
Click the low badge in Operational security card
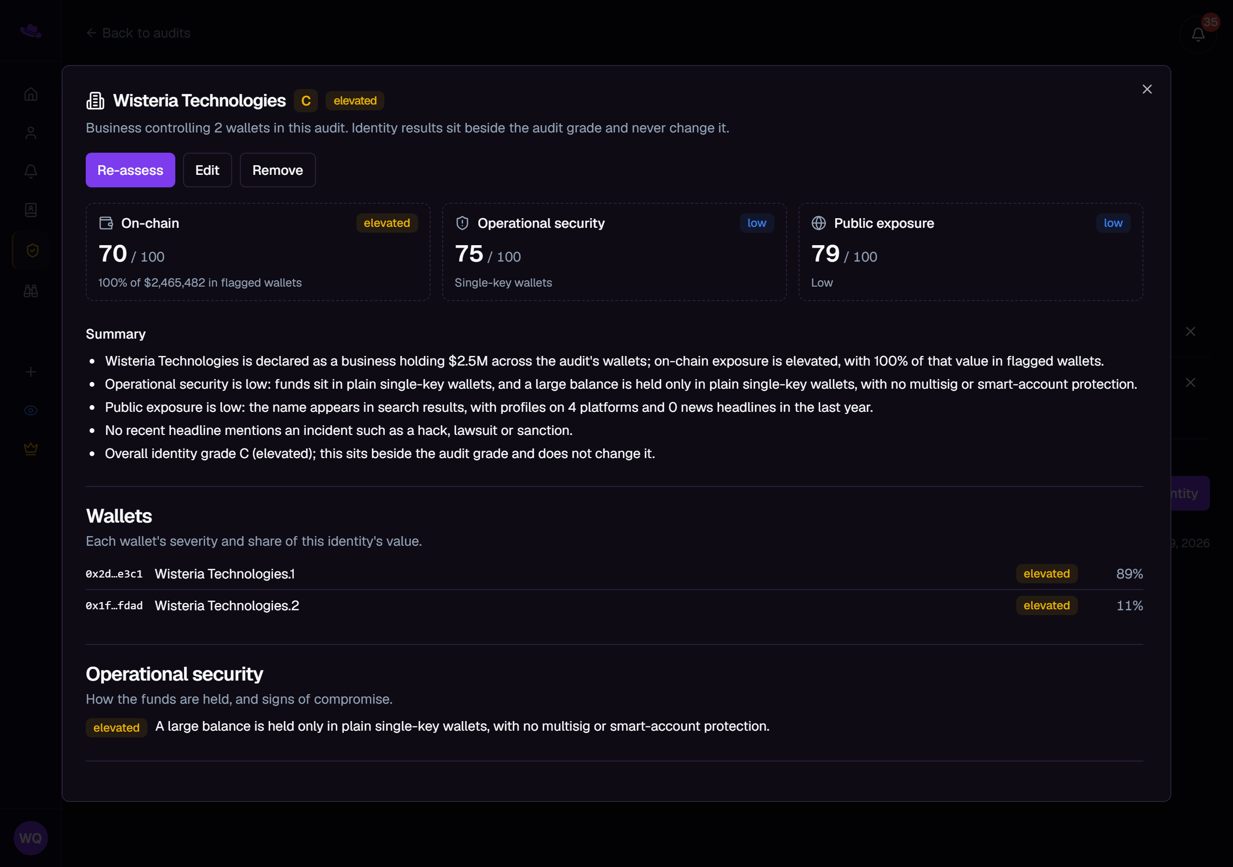pos(757,223)
